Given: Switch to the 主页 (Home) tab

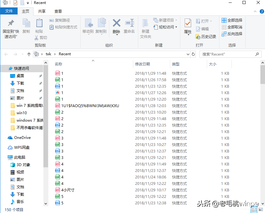Looking at the screenshot, I should pyautogui.click(x=26, y=11).
